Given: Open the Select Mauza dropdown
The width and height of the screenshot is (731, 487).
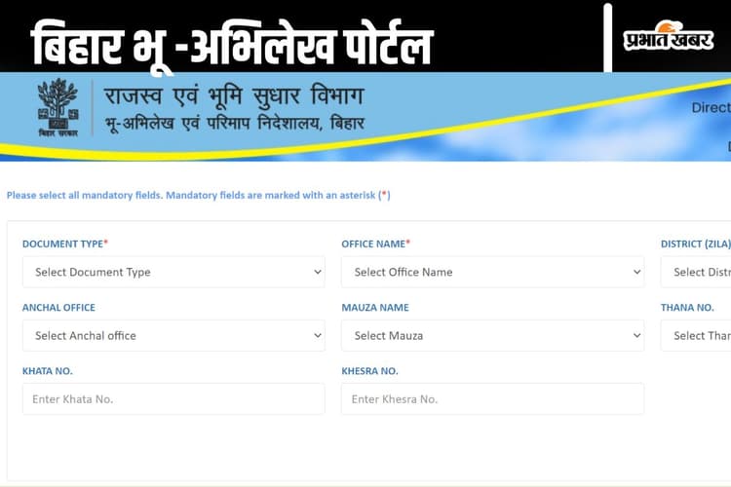Looking at the screenshot, I should (492, 335).
